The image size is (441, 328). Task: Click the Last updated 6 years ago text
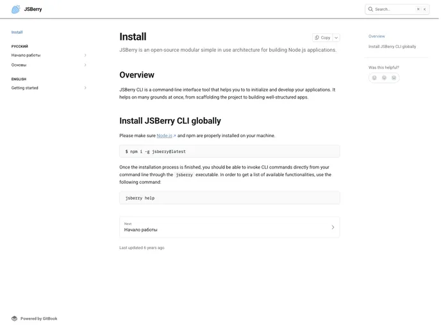pos(142,248)
